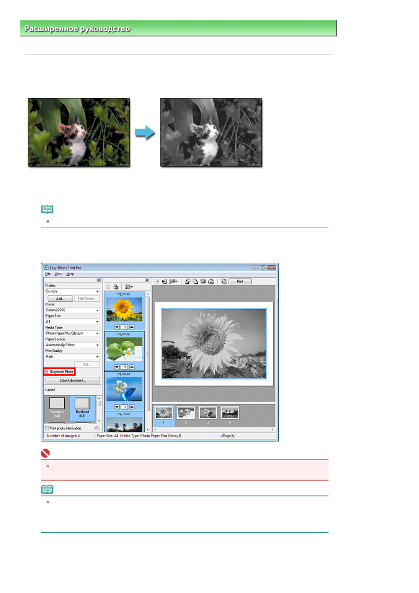Decrease copies for the blue cocktail image
419x593 pixels.
pos(117,407)
